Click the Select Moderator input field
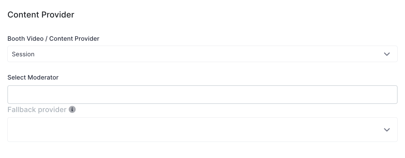Image resolution: width=405 pixels, height=158 pixels. tap(203, 95)
